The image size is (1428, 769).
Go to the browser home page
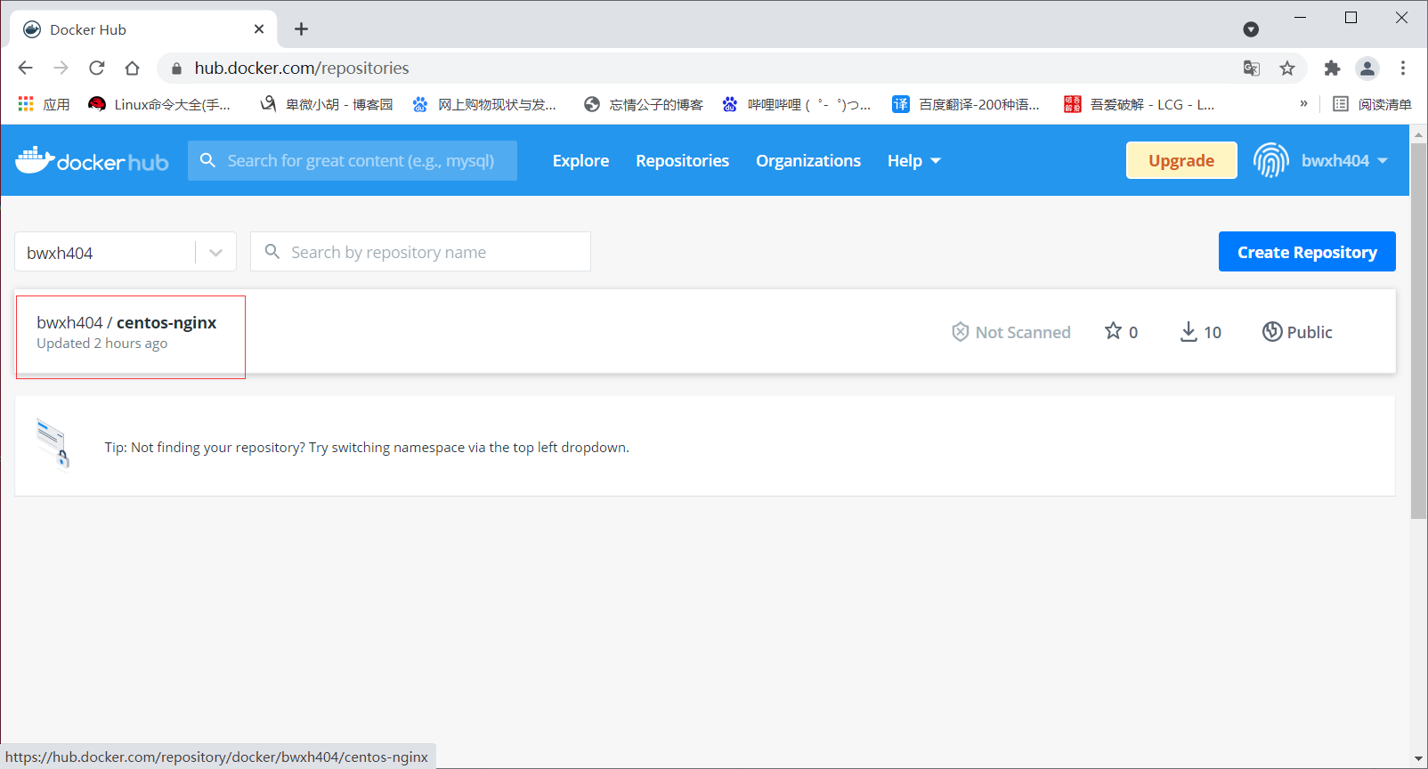[132, 68]
